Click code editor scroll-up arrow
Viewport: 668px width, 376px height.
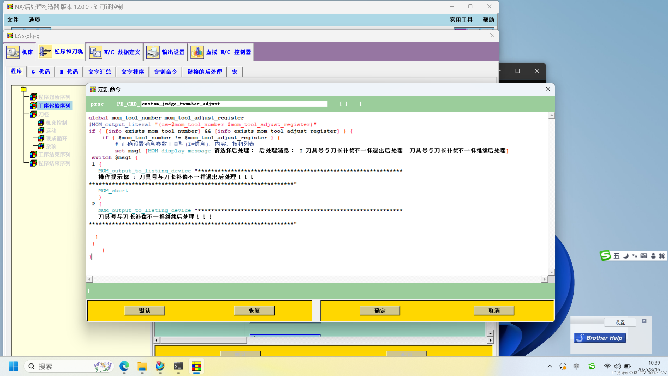coord(551,115)
